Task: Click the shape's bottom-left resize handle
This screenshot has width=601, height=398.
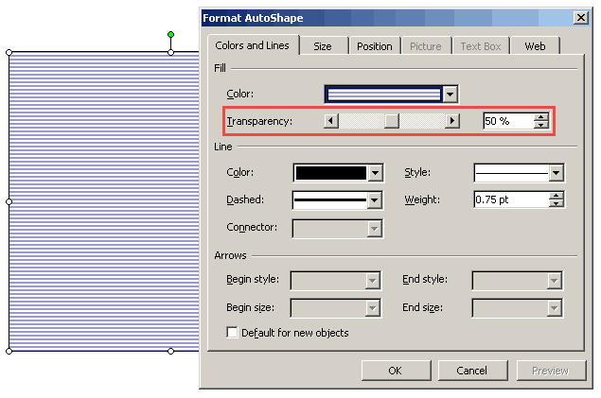Action: [9, 351]
